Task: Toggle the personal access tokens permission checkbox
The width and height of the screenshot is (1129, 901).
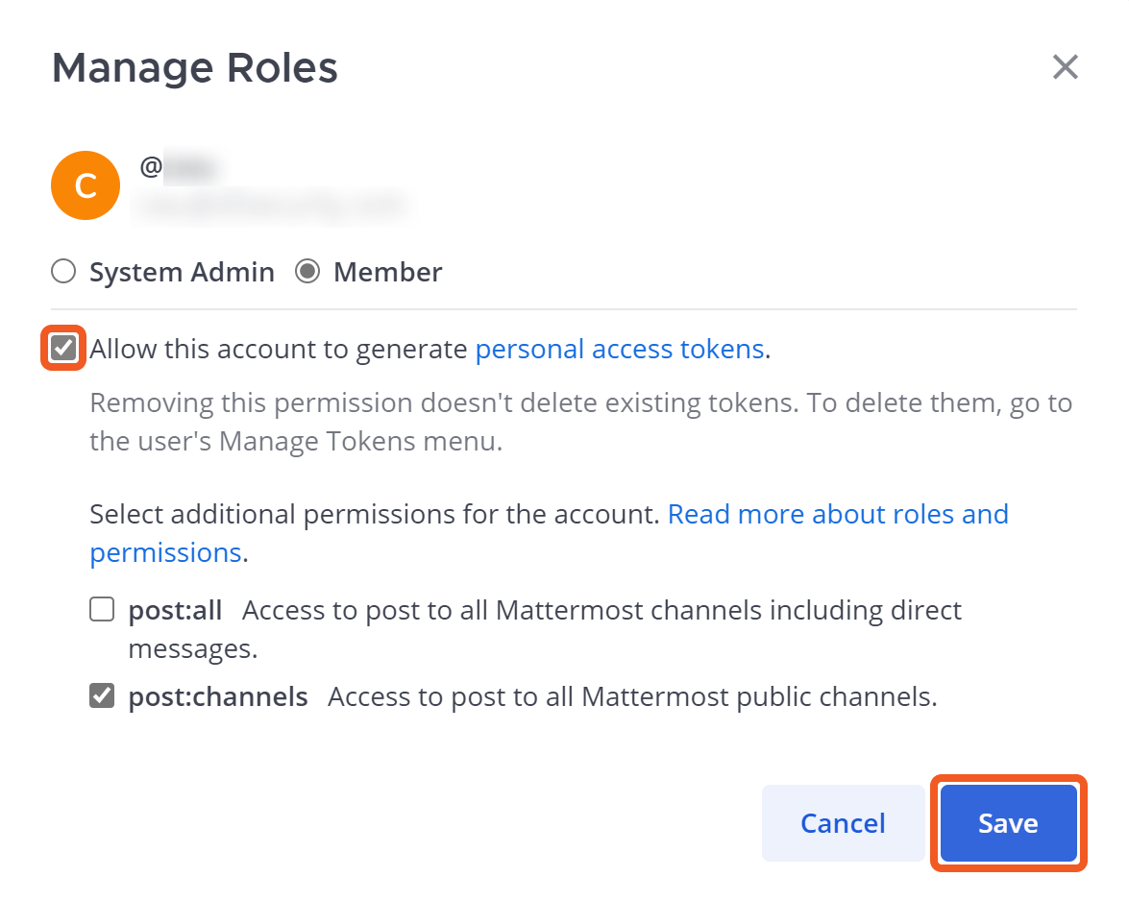Action: click(x=64, y=349)
